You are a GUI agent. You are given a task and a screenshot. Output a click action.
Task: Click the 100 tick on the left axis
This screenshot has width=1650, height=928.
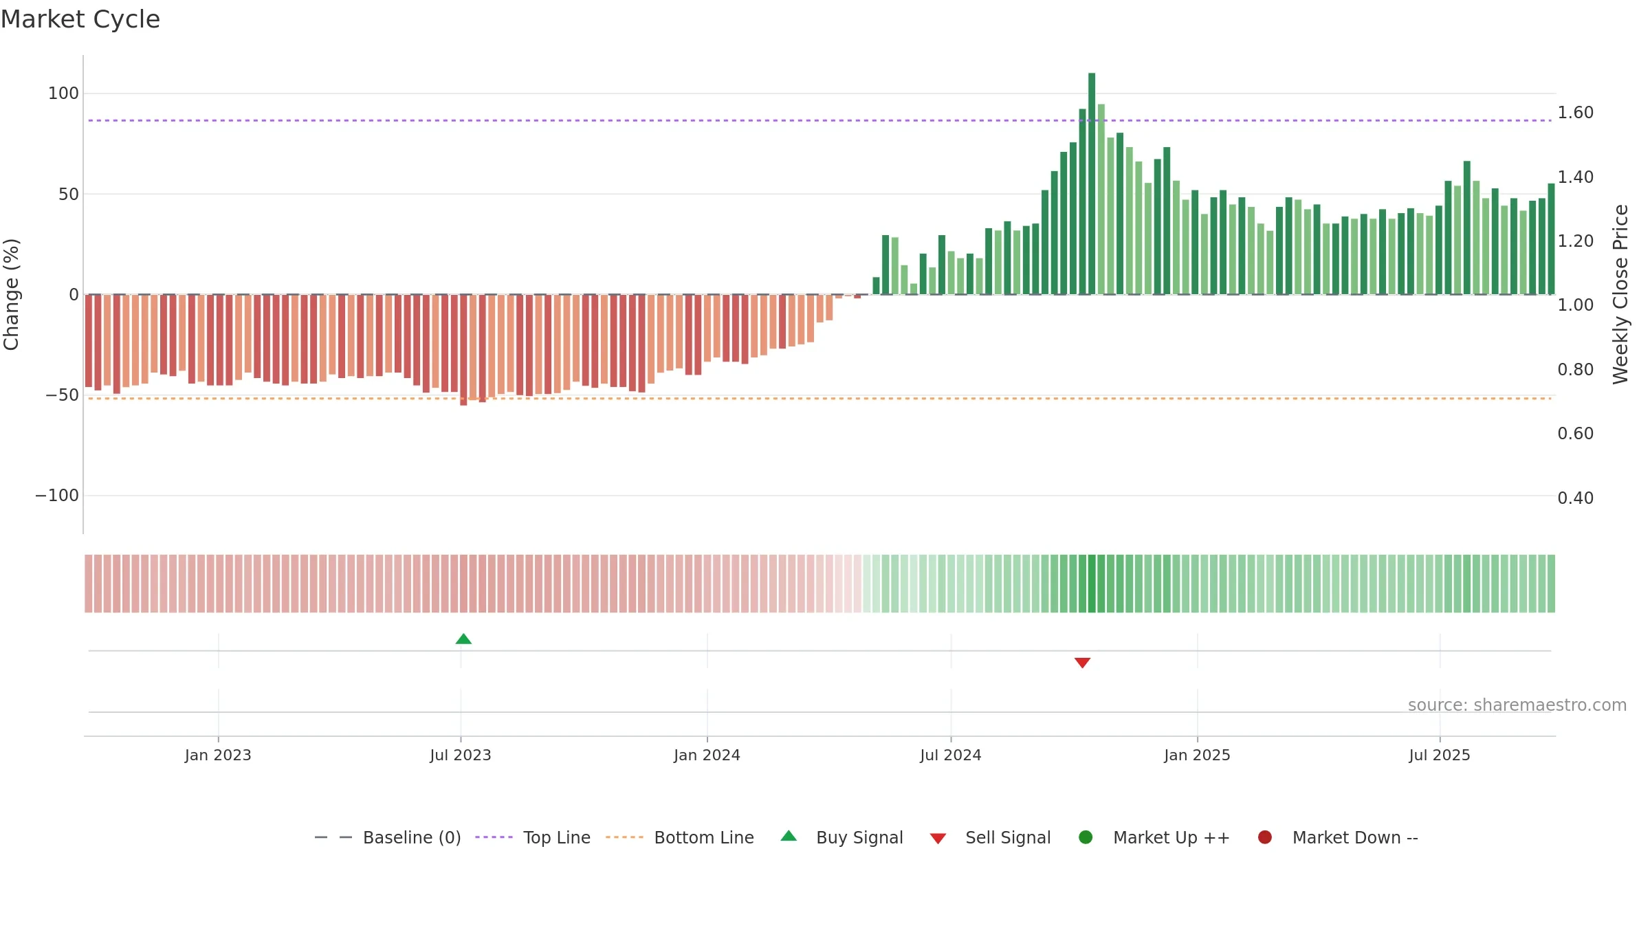(63, 93)
